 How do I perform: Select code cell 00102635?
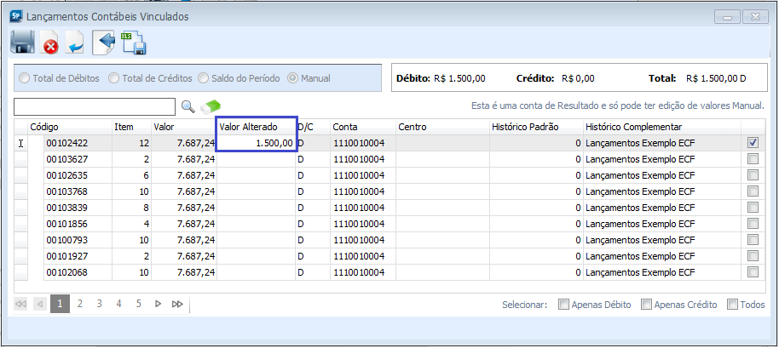click(78, 175)
